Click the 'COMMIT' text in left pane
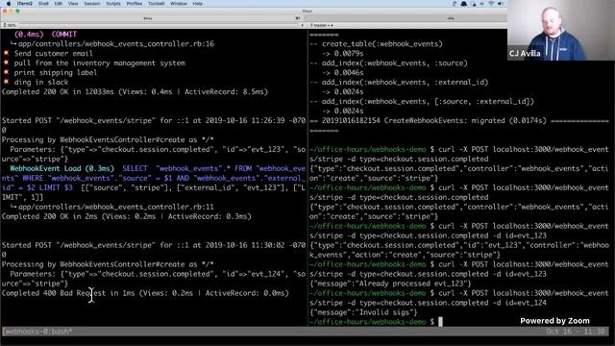615x346 pixels. (64, 35)
